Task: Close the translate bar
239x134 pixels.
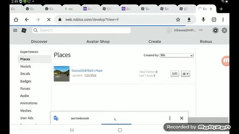Action: pyautogui.click(x=181, y=118)
